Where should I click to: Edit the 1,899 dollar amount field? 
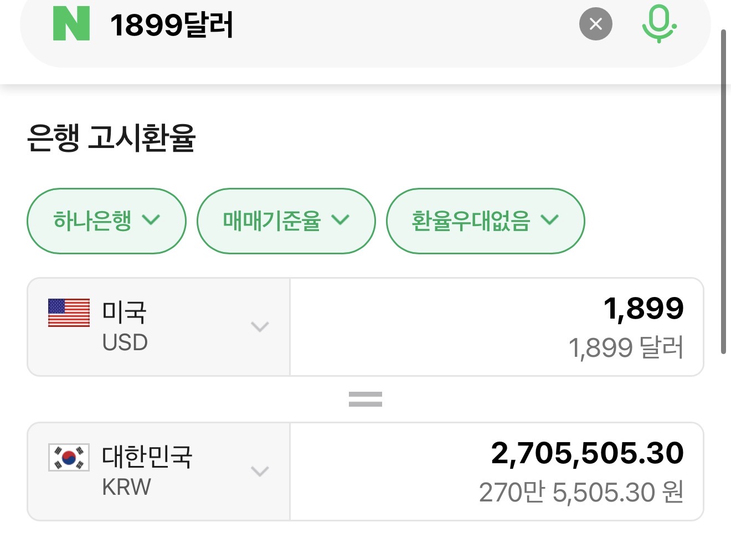pos(642,309)
